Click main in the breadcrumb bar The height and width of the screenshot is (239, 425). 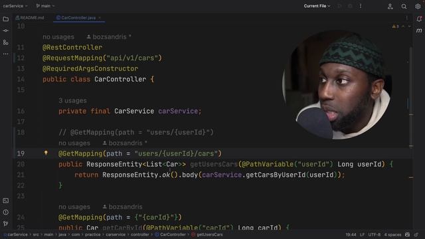48,234
